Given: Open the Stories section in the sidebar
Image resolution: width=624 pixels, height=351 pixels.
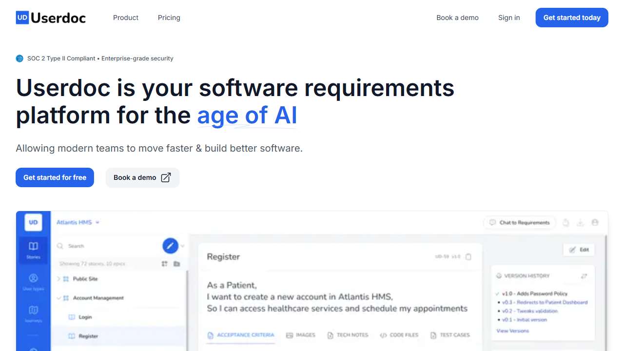Looking at the screenshot, I should 33,250.
